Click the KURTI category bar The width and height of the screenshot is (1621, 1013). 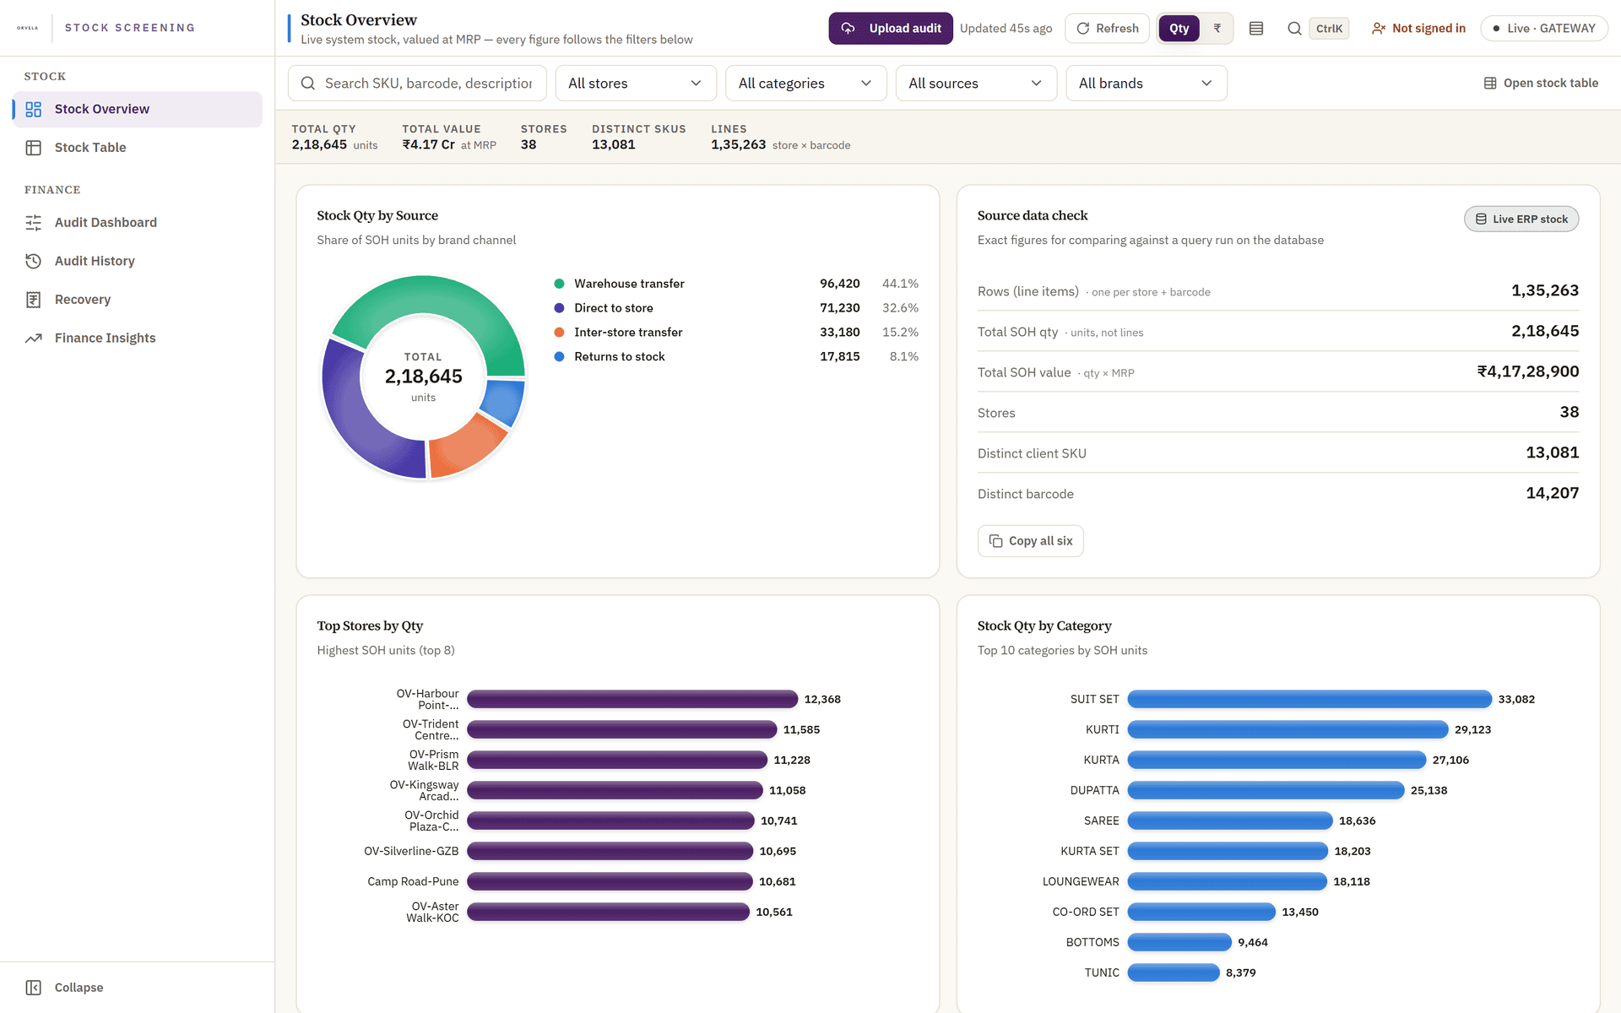click(x=1288, y=729)
